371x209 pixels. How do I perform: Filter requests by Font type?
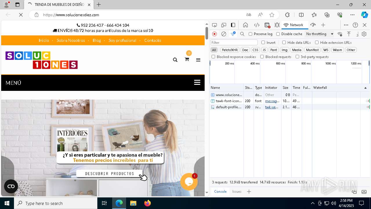(x=274, y=50)
